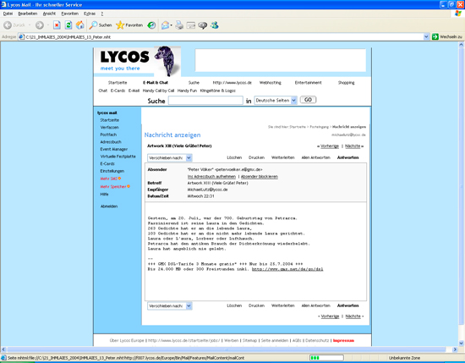Click the Messenger toolbar icon

pos(215,25)
